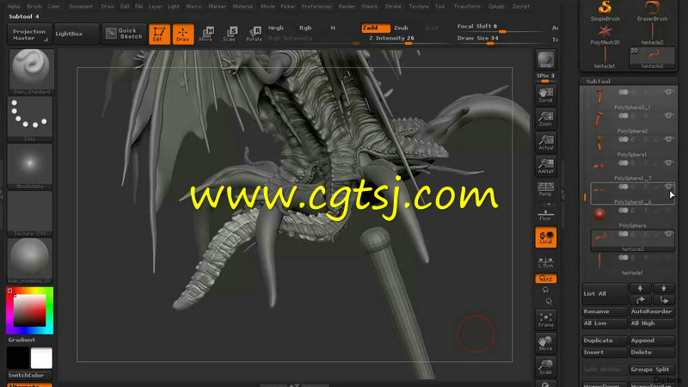
Task: Adjust the Z Intensity slider
Action: [x=392, y=39]
